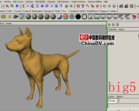
Task: Select the blue plus snap-to-point icon
Action: 28,6
